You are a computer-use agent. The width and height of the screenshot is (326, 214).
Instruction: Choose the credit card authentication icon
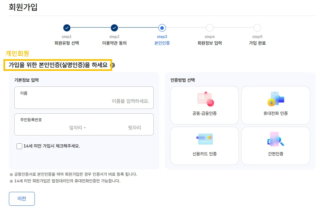pos(204,139)
